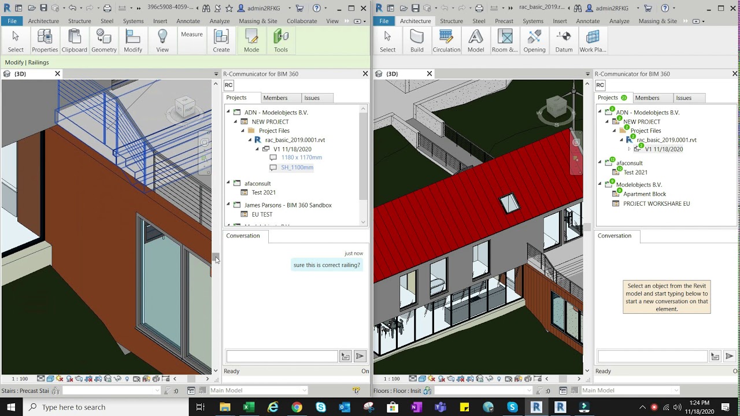Screen dimensions: 740x416
Task: Expand V1 11/18/2020 in right project tree
Action: 629,149
